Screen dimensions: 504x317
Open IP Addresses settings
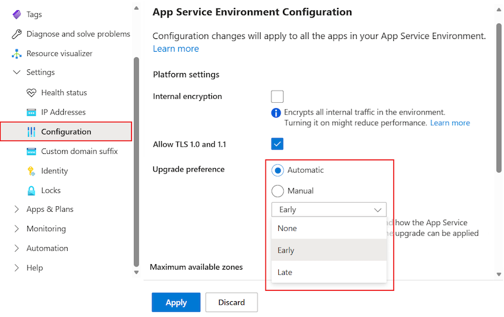[x=63, y=113]
